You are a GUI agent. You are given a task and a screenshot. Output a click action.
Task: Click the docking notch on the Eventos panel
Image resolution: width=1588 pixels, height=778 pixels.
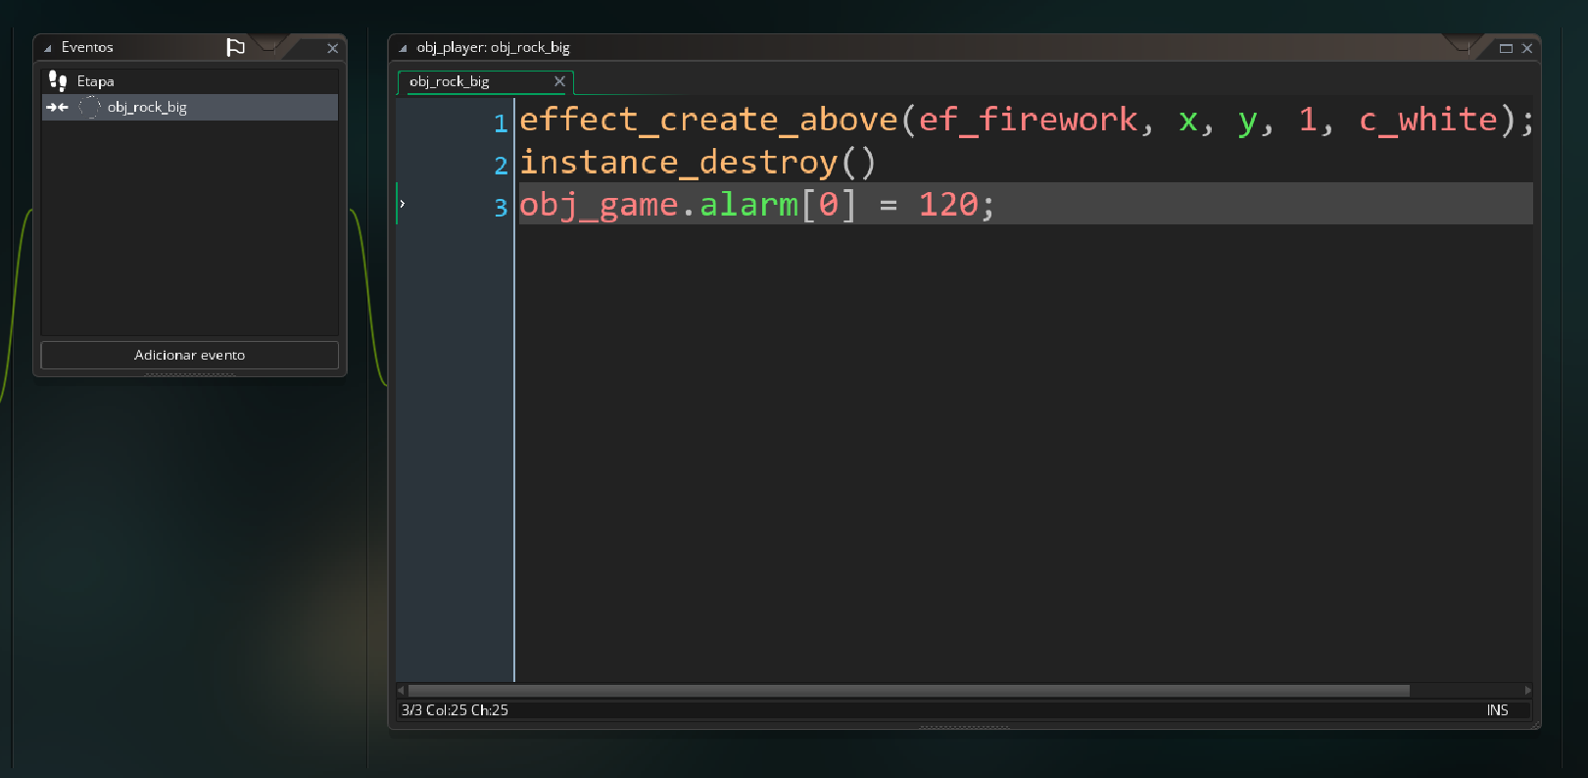pyautogui.click(x=267, y=45)
